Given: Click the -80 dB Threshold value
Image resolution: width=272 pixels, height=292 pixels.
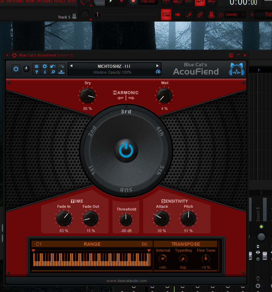Looking at the screenshot, I should [x=126, y=231].
